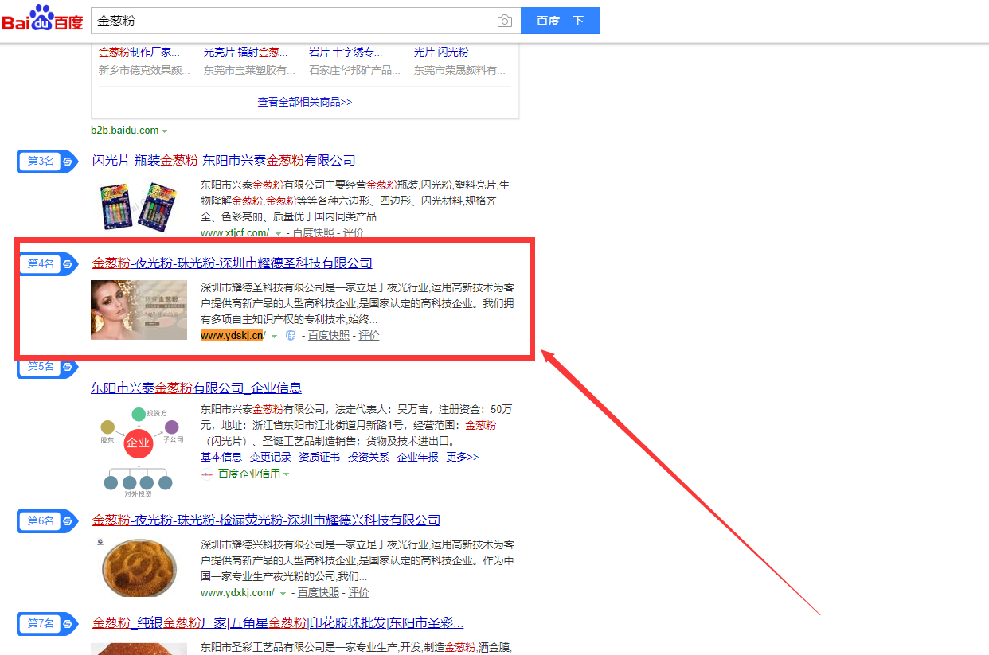Click the 第7名 rank badge

click(x=41, y=623)
